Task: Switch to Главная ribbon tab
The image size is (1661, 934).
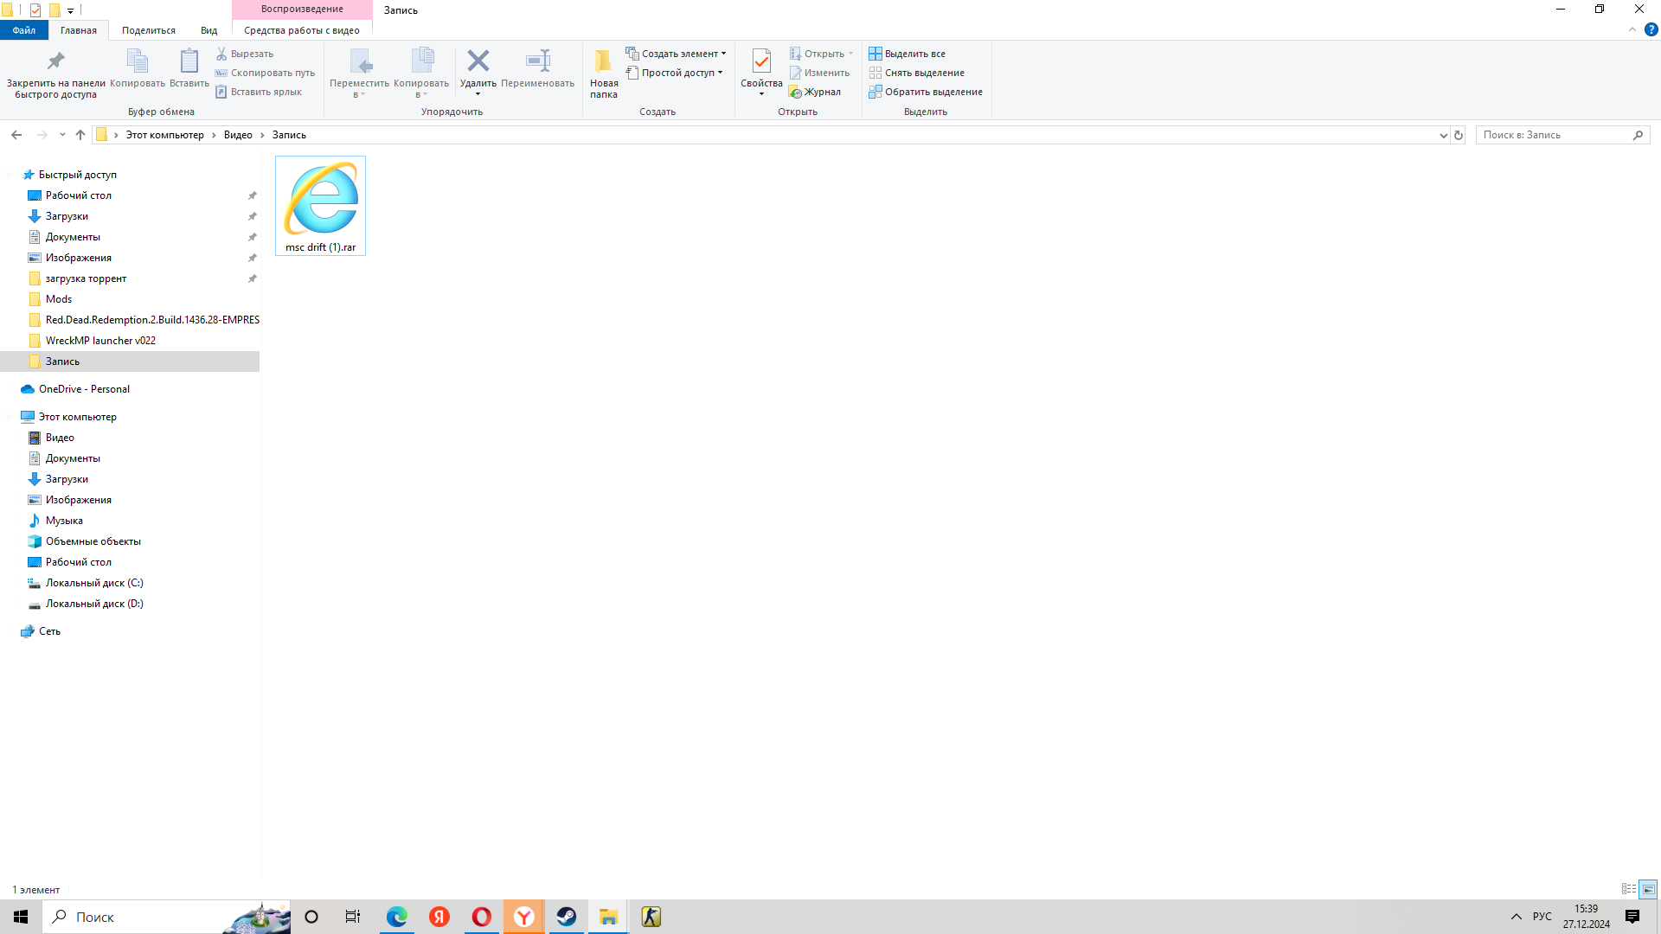Action: (x=79, y=30)
